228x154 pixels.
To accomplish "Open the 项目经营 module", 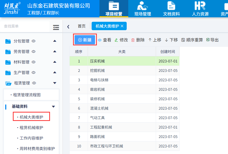I will point(114,9).
